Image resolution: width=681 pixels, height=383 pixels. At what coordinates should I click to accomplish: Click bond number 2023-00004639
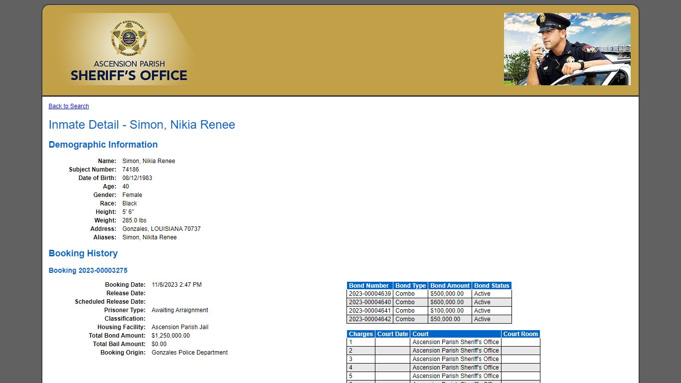tap(370, 294)
